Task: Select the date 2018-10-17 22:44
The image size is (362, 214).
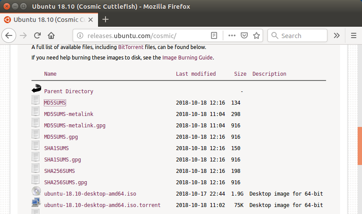Action: point(200,194)
